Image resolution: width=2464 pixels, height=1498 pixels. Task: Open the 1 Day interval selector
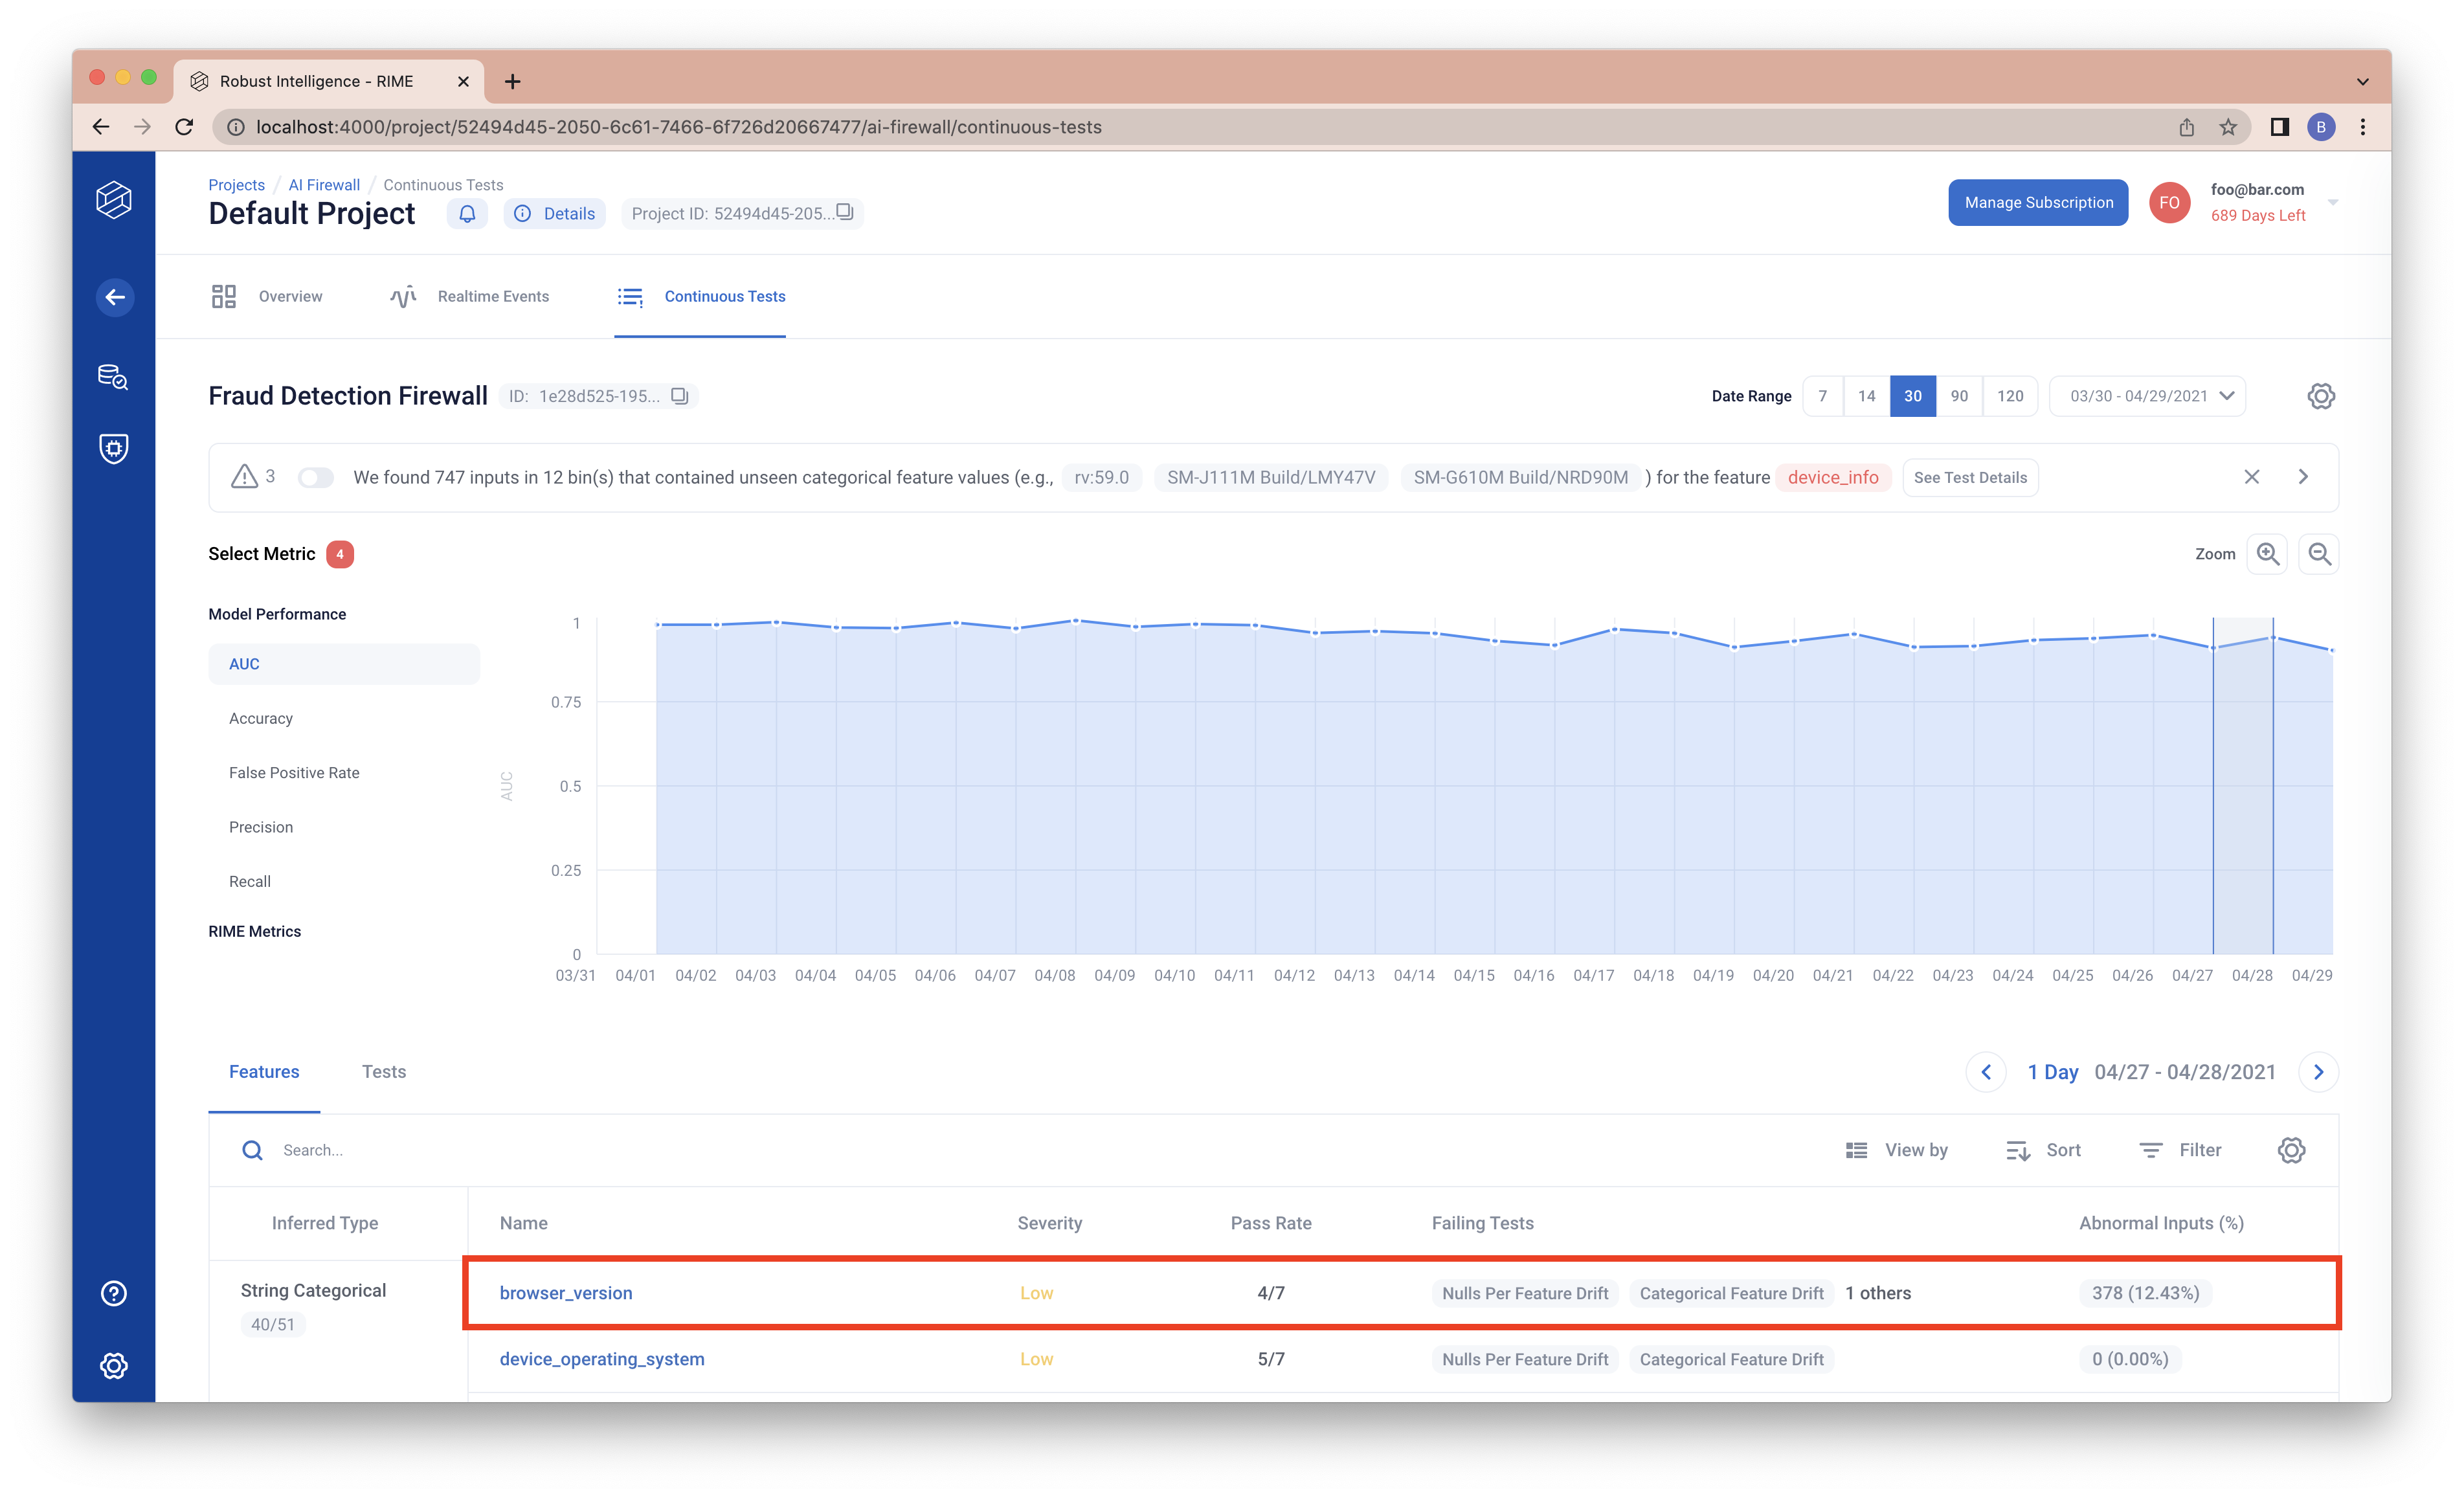(x=2053, y=1072)
